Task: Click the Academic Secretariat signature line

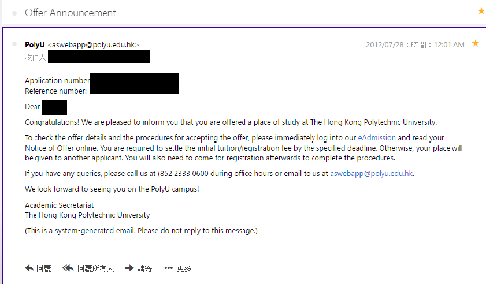Action: click(59, 205)
